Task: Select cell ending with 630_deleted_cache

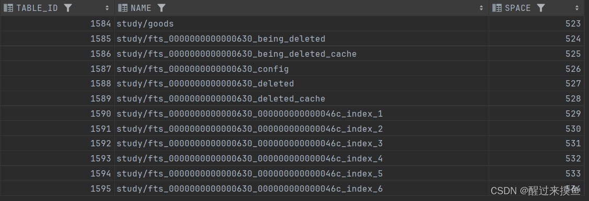Action: pyautogui.click(x=301, y=98)
